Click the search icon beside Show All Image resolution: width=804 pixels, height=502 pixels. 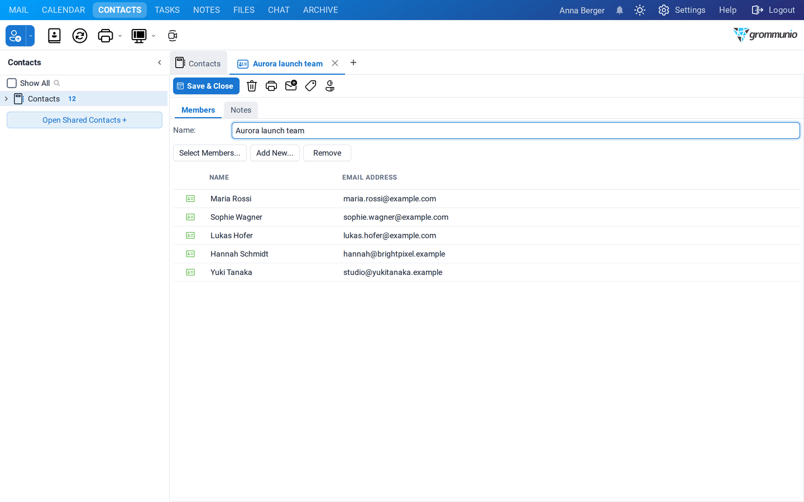click(57, 83)
